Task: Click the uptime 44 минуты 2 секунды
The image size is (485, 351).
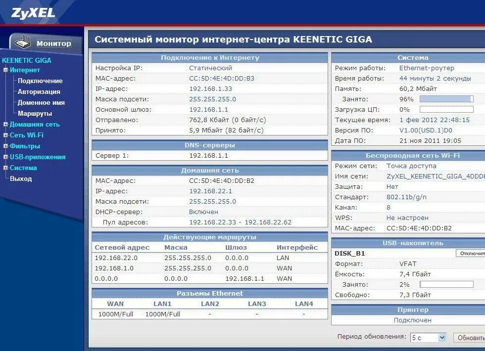Action: [x=435, y=79]
